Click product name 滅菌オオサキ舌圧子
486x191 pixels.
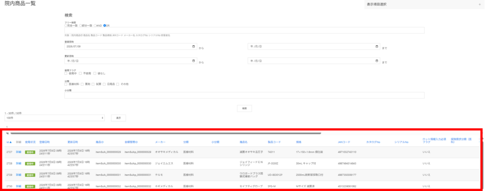point(251,152)
